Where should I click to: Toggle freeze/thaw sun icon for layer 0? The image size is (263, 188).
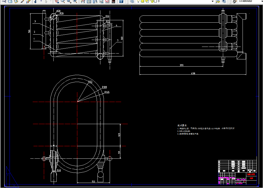pyautogui.click(x=142, y=1)
